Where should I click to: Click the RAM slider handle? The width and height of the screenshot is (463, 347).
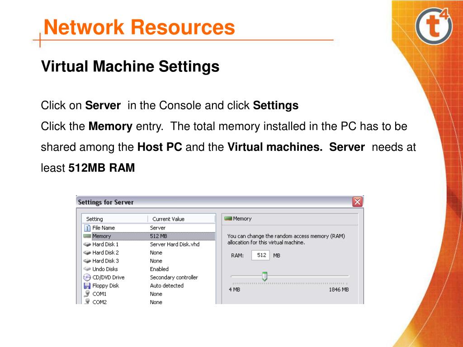tap(265, 277)
